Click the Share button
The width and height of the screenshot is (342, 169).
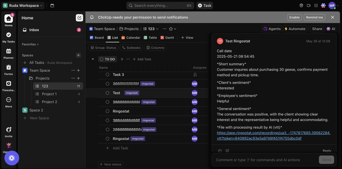pos(317,29)
